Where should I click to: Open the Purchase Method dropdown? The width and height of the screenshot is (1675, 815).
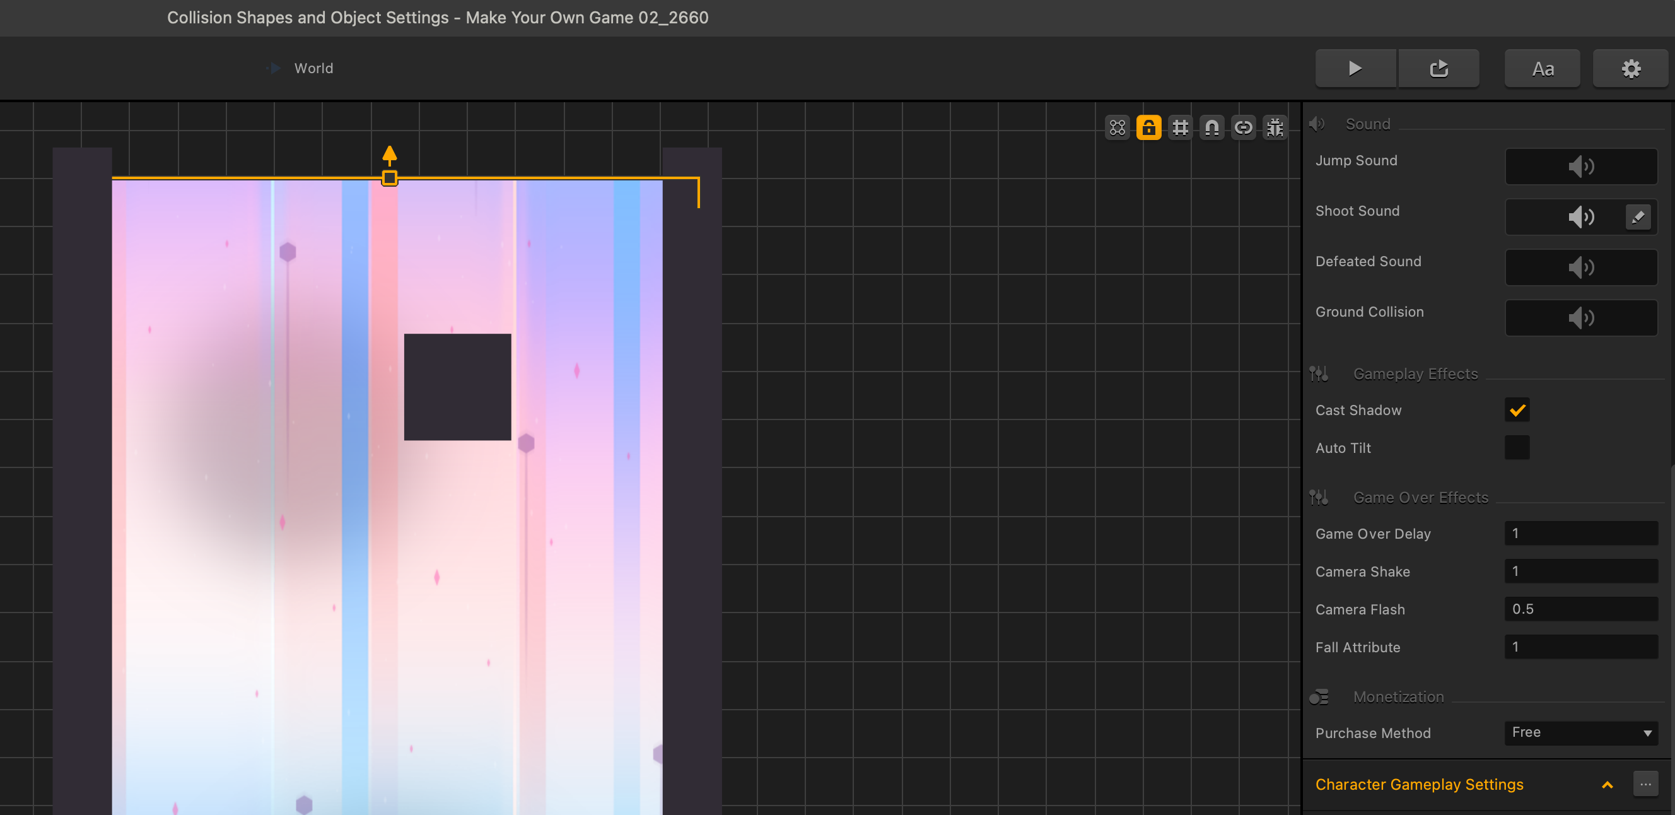click(x=1580, y=732)
